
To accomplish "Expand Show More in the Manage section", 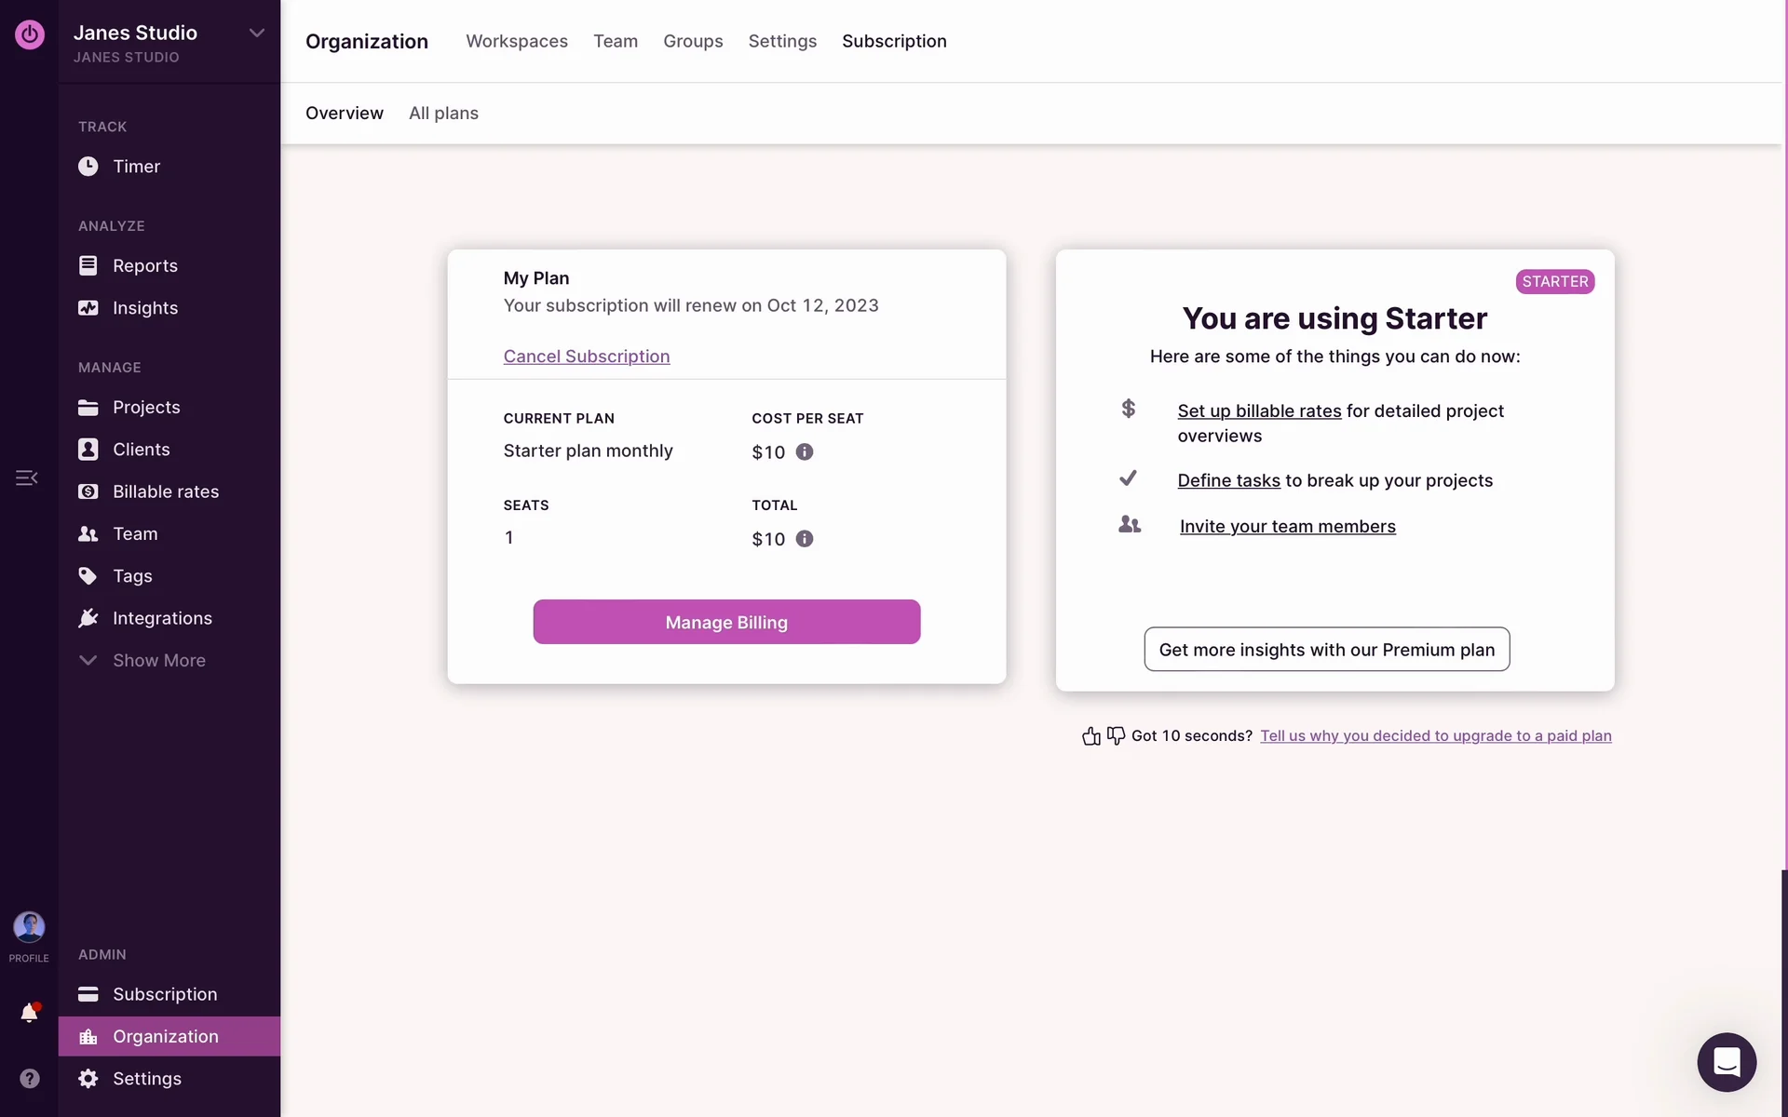I will (x=158, y=661).
